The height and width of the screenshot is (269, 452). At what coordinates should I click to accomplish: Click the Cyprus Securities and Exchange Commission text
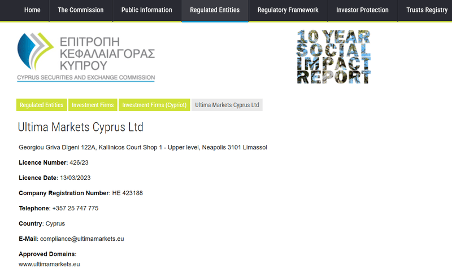coord(86,77)
